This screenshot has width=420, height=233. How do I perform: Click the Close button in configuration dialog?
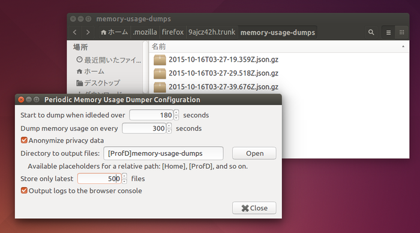254,208
